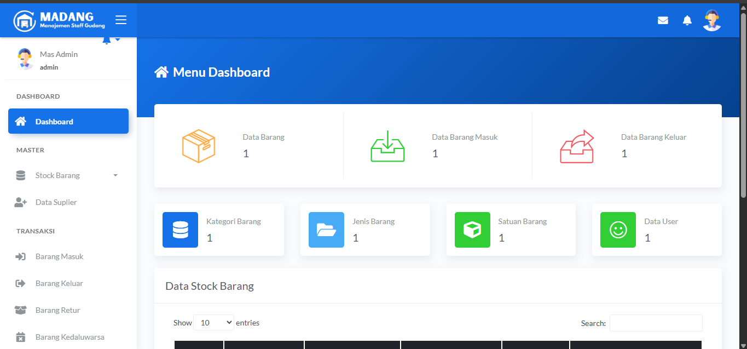Click the orange box Data Barang icon

[x=199, y=146]
